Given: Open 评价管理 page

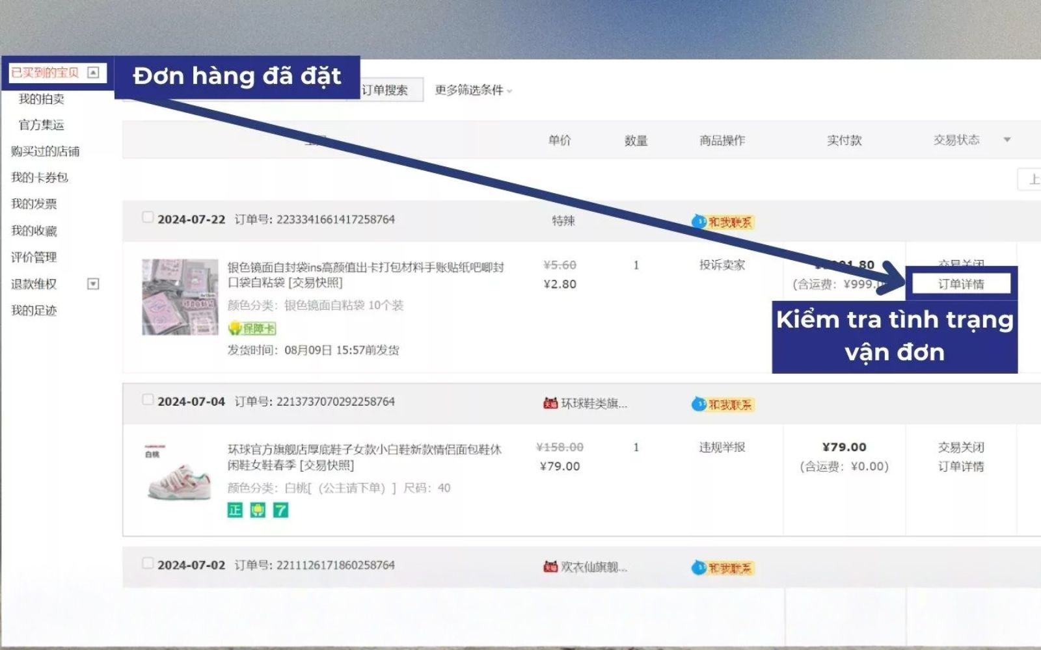Looking at the screenshot, I should coord(34,257).
